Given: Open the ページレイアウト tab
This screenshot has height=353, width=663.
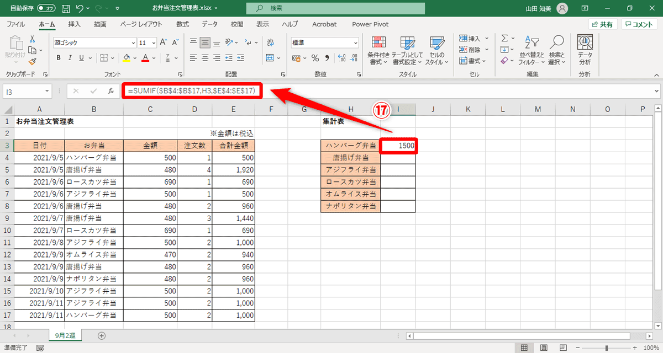Looking at the screenshot, I should (x=141, y=24).
